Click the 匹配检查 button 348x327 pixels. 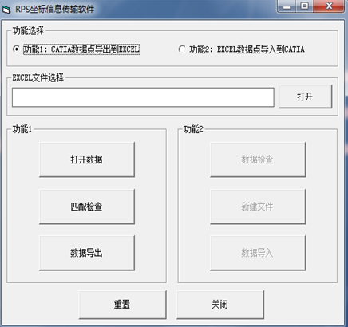(x=87, y=207)
